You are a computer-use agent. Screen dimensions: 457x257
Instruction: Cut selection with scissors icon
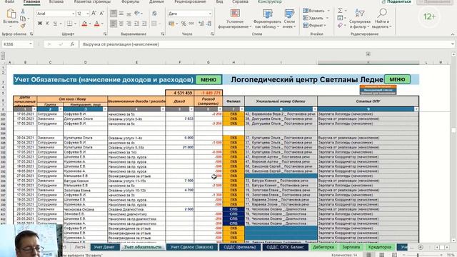[23, 11]
